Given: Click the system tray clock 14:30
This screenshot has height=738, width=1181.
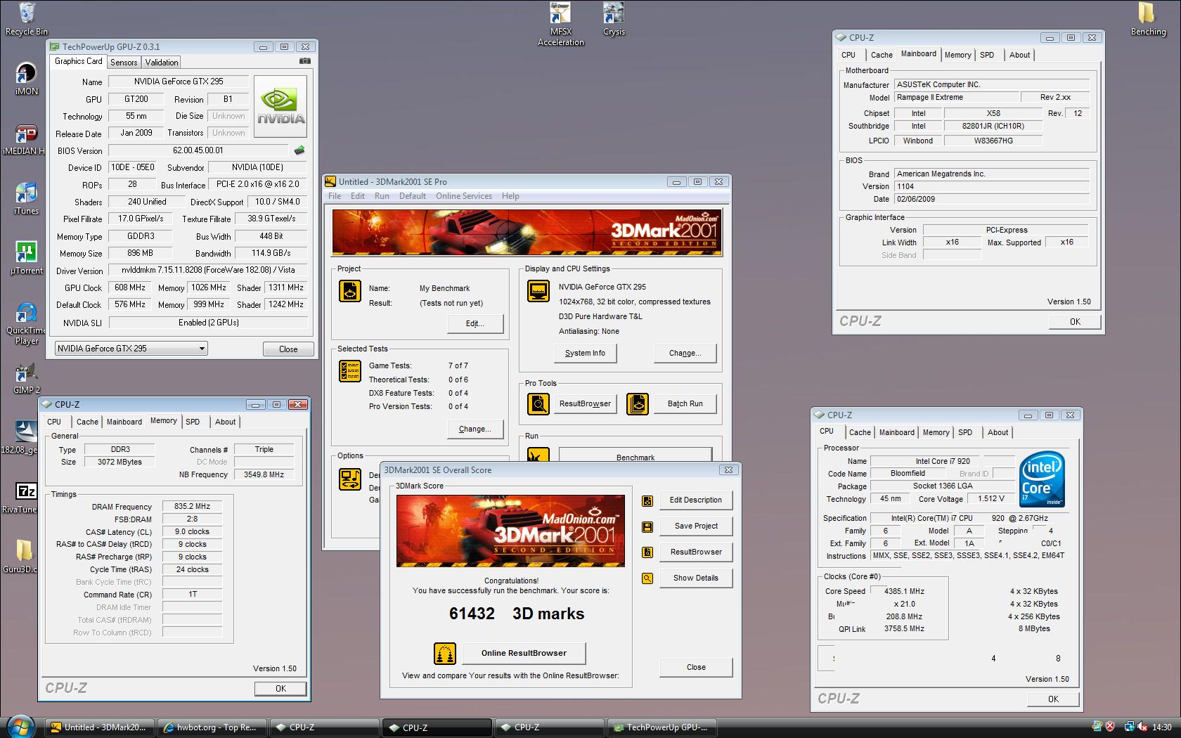Looking at the screenshot, I should [1161, 727].
